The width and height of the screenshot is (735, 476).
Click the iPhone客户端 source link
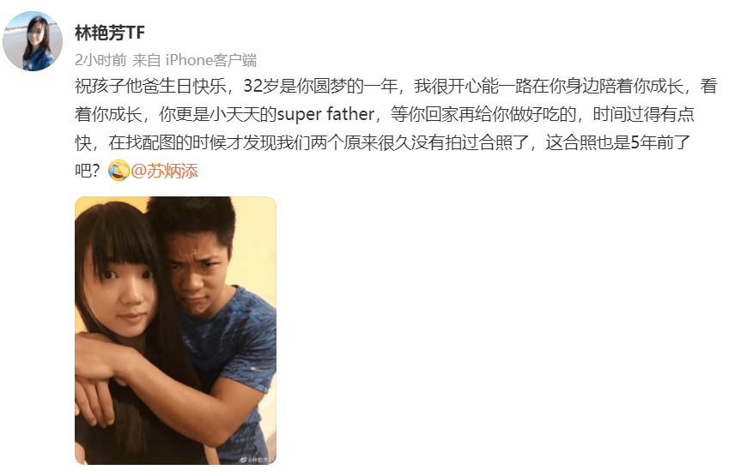tap(211, 60)
